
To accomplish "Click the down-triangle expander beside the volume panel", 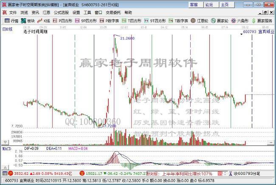I will [x=5, y=142].
